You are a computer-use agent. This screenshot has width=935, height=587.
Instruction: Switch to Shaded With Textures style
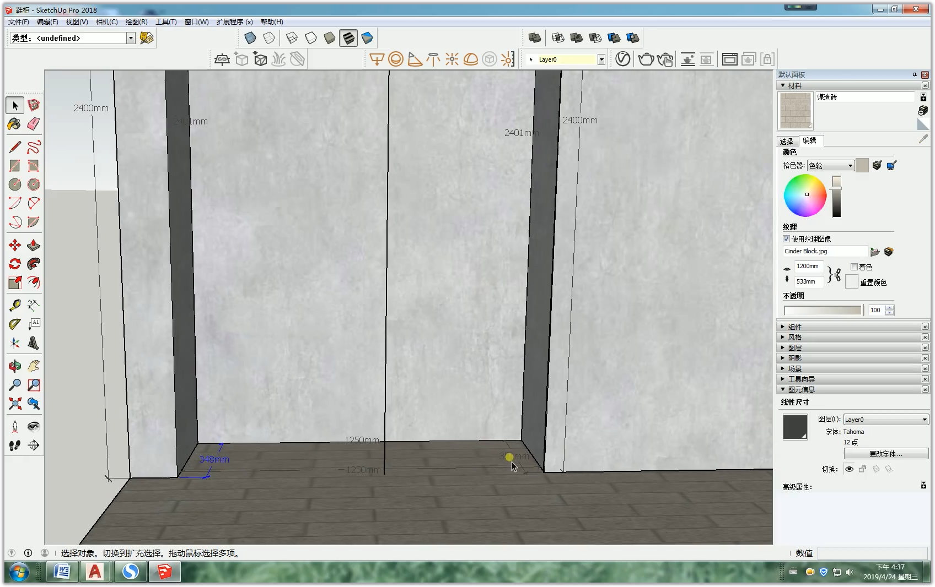348,37
